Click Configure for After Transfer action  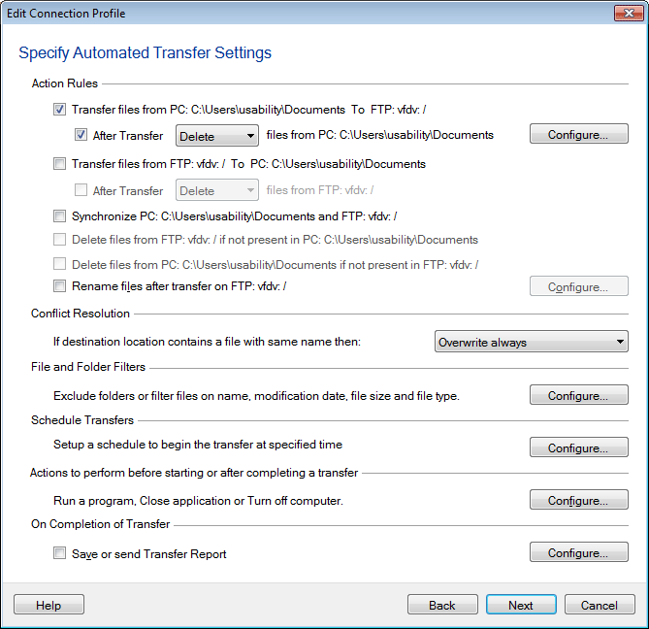pyautogui.click(x=578, y=135)
